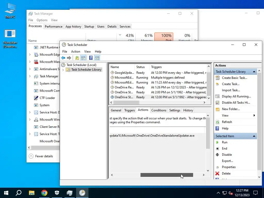Image resolution: width=264 pixels, height=198 pixels.
Task: Collapse the Selected Item actions section
Action: pyautogui.click(x=254, y=136)
